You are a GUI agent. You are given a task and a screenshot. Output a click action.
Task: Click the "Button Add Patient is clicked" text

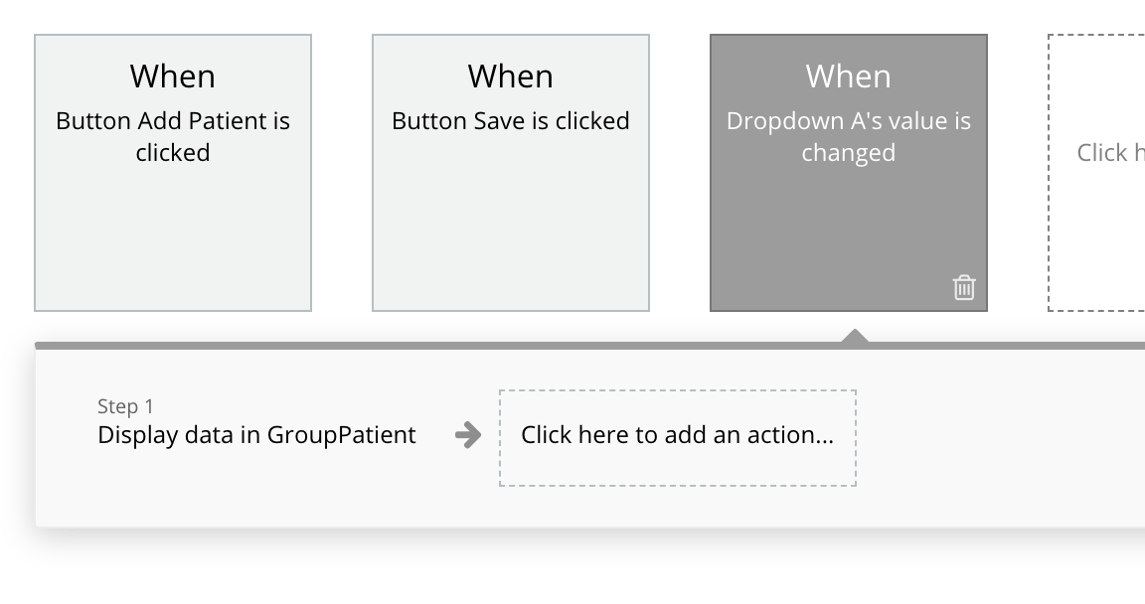[x=173, y=136]
